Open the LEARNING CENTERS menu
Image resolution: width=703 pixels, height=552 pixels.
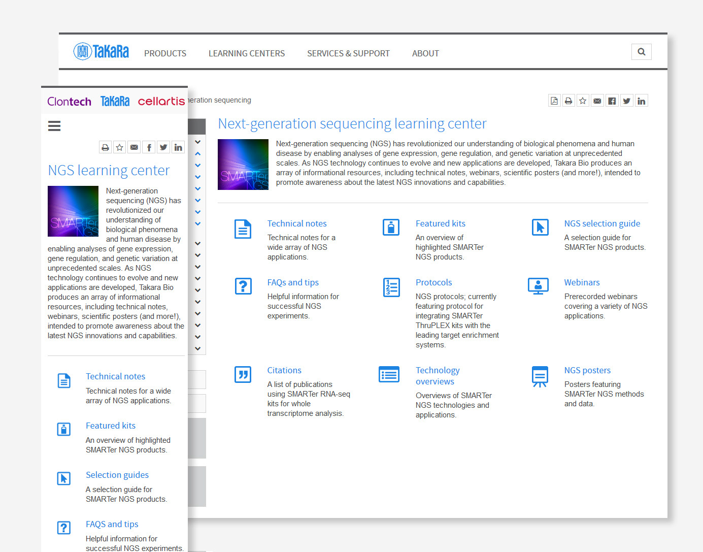(x=247, y=53)
